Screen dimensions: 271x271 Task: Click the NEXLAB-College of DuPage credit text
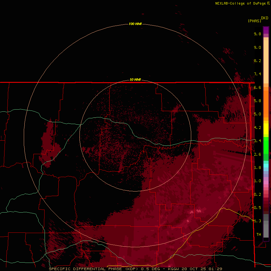coord(241,3)
